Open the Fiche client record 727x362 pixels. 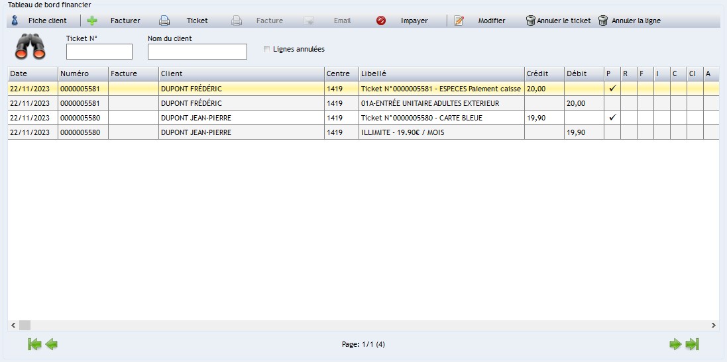coord(40,21)
